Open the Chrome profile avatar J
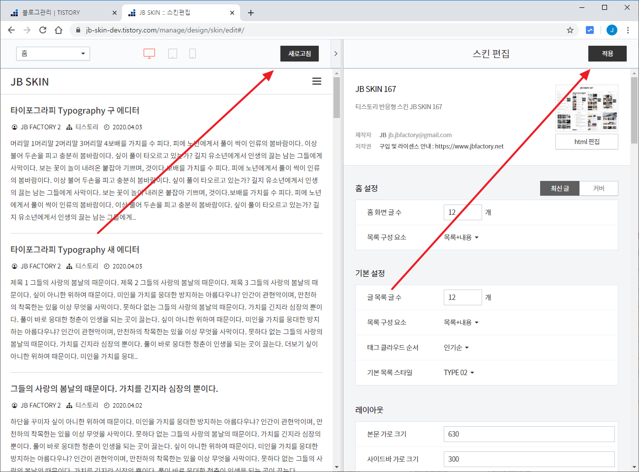 (x=612, y=30)
